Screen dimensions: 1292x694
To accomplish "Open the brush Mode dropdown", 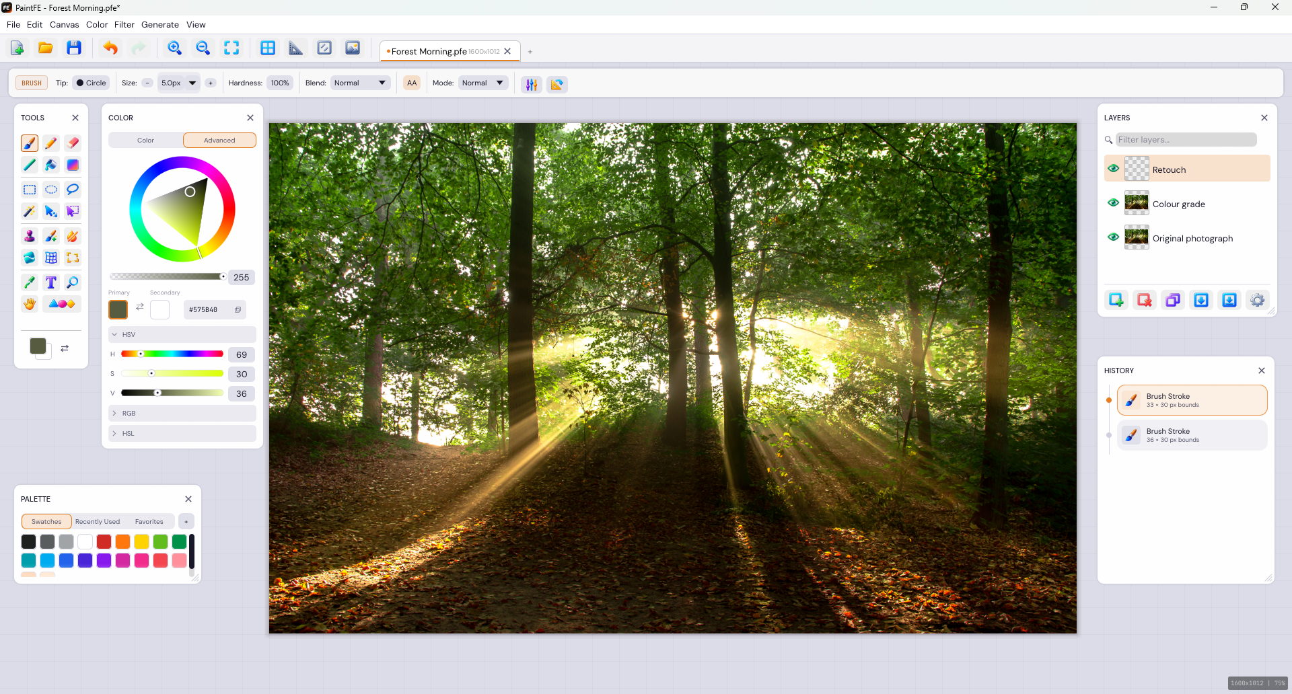I will tap(483, 83).
